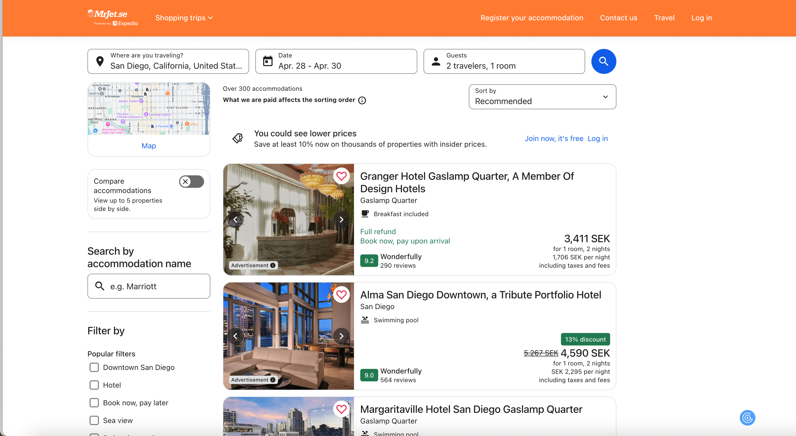Open sorting order info icon

(362, 100)
